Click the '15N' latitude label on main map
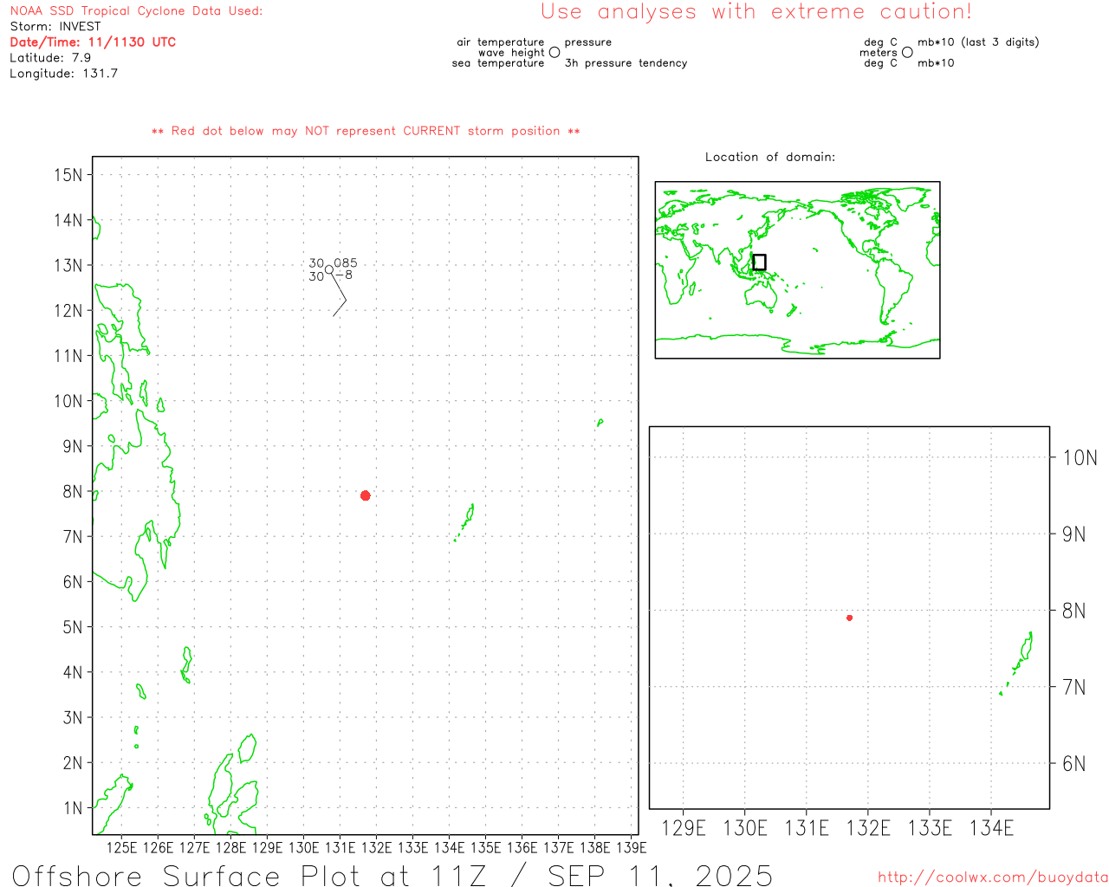The image size is (1109, 887). click(68, 175)
